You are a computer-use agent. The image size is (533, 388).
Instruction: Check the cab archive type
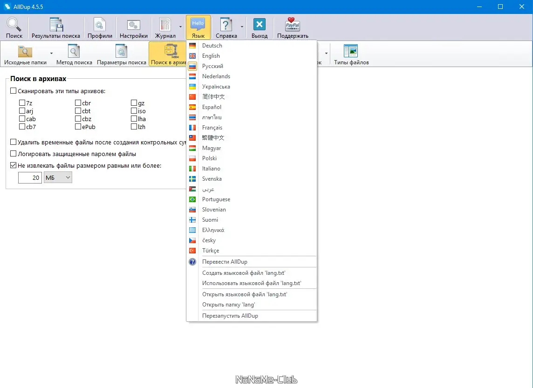22,119
